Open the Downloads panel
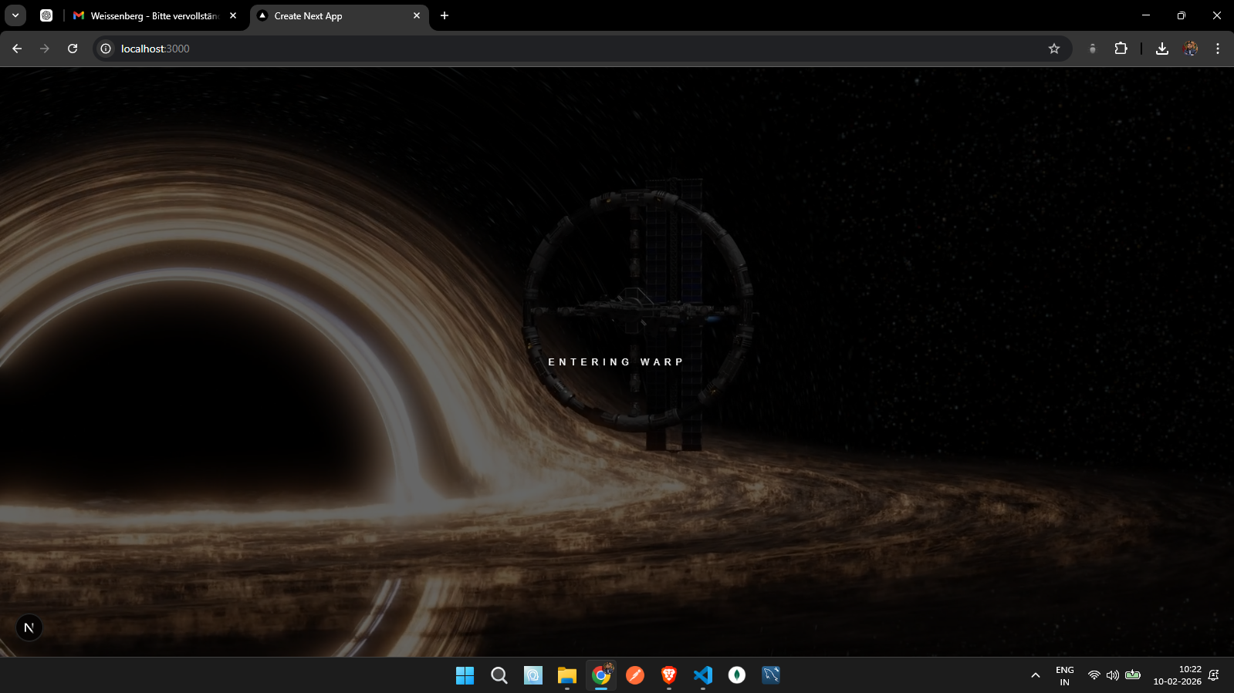Screen dimensions: 1234x693 click(1162, 49)
